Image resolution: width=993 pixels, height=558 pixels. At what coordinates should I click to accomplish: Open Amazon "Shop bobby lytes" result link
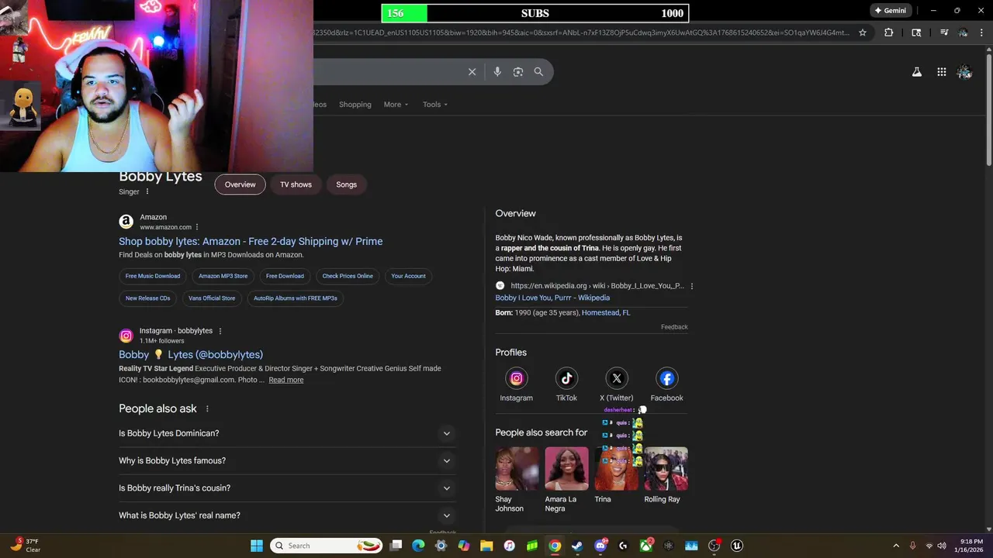coord(251,241)
